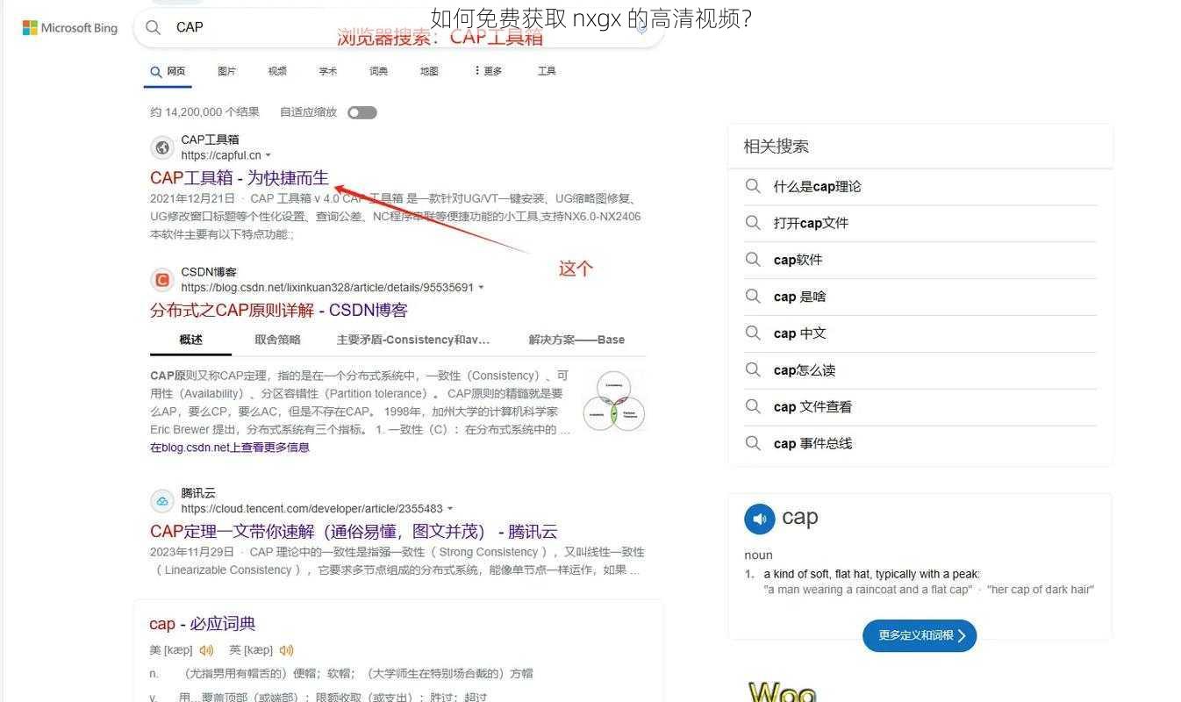This screenshot has height=702, width=1181.
Task: Click search icon beside 打开cap文件
Action: point(753,223)
